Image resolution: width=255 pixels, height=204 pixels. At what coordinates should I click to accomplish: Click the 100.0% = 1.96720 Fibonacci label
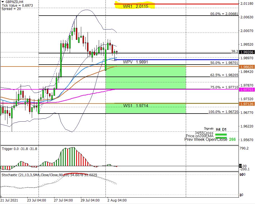tap(223, 112)
